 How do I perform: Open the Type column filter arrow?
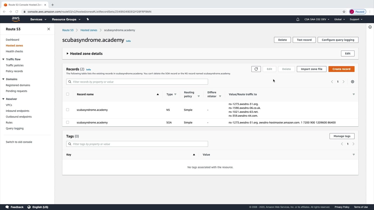[175, 94]
